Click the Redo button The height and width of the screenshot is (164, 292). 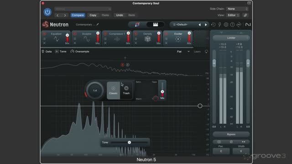(x=131, y=15)
